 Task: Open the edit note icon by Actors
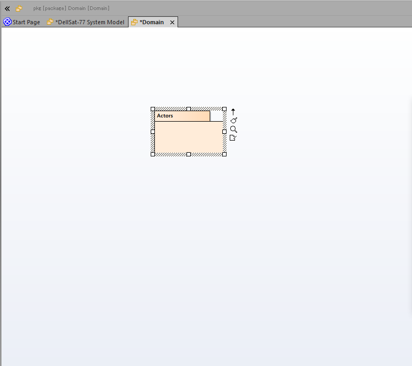tap(233, 137)
